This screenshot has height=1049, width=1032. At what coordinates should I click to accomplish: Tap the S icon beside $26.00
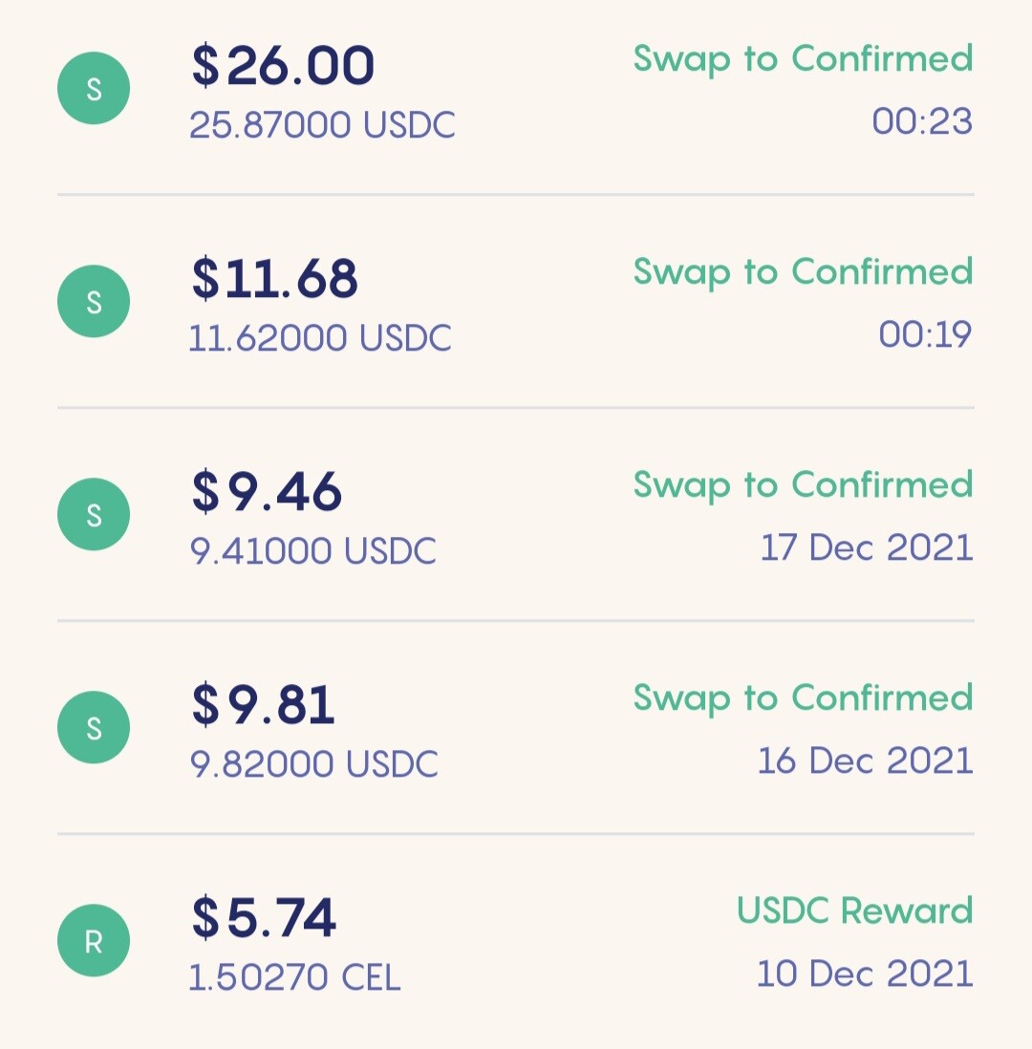[94, 88]
